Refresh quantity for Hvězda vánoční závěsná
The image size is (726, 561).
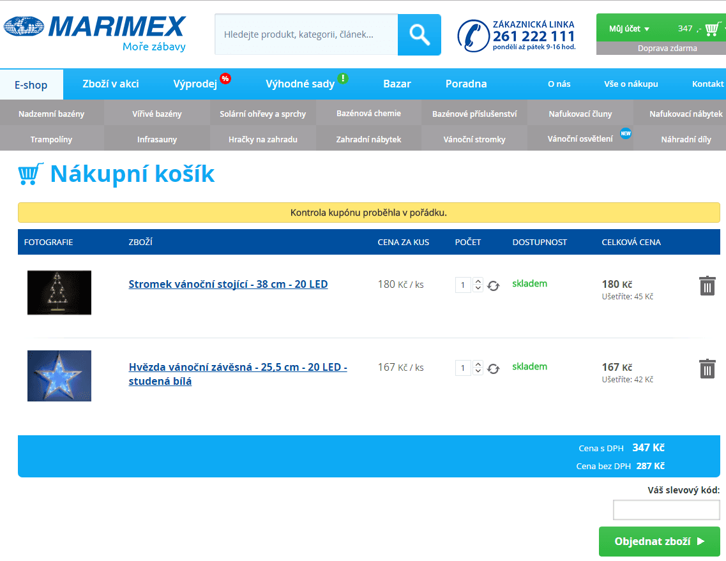tap(493, 368)
